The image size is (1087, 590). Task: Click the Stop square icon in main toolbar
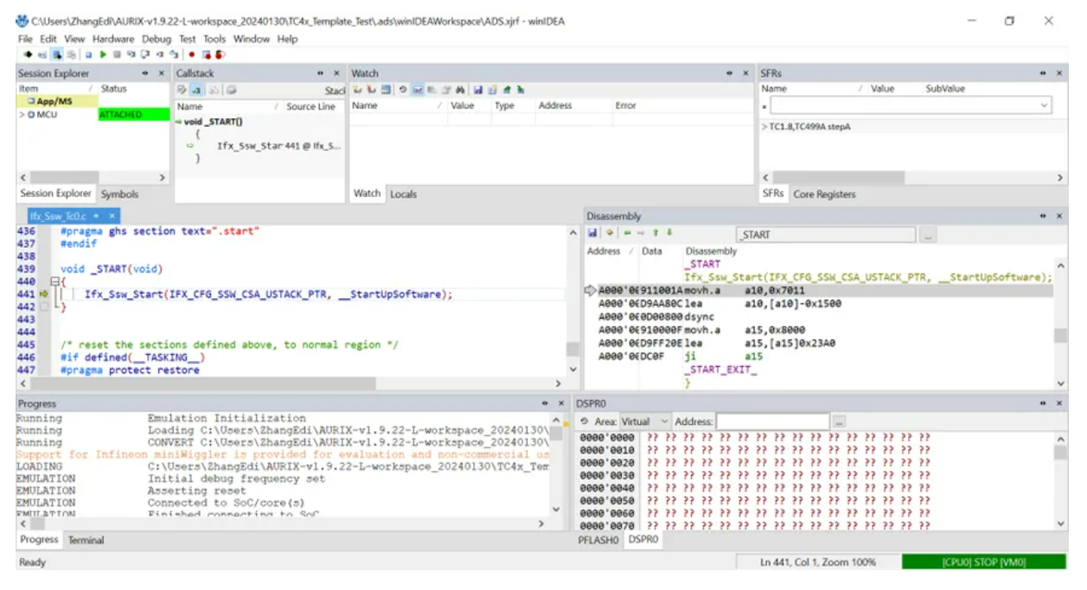click(117, 54)
